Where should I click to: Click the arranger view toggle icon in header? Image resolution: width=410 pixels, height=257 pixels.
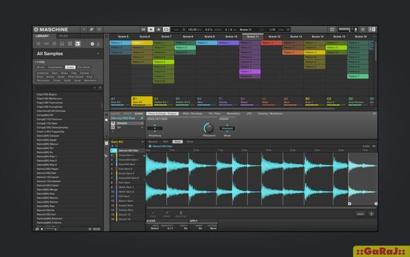[x=332, y=30]
